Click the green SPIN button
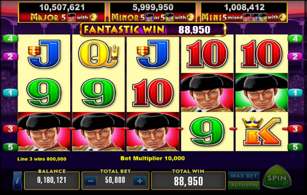Viewport: 307px width, 195px height. pos(276,178)
